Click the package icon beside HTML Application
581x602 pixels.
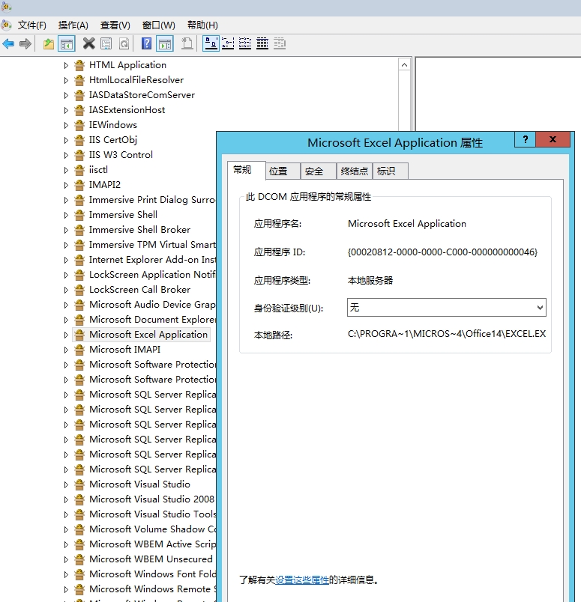(x=79, y=65)
